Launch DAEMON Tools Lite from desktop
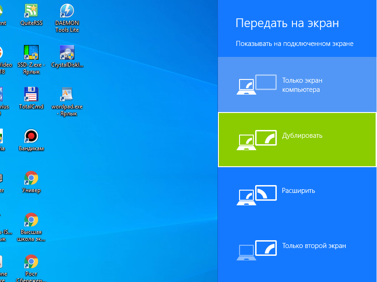This screenshot has width=377, height=282. coord(67,11)
